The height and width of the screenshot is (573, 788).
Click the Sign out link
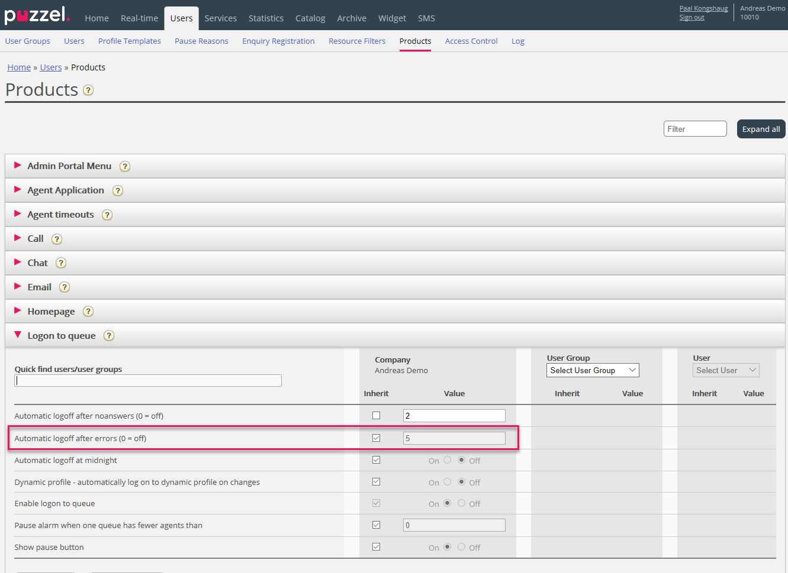point(691,18)
